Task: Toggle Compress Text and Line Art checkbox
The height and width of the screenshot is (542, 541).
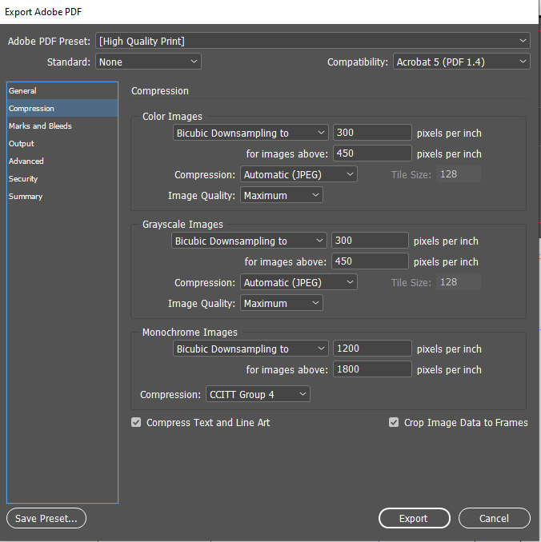Action: pyautogui.click(x=136, y=422)
